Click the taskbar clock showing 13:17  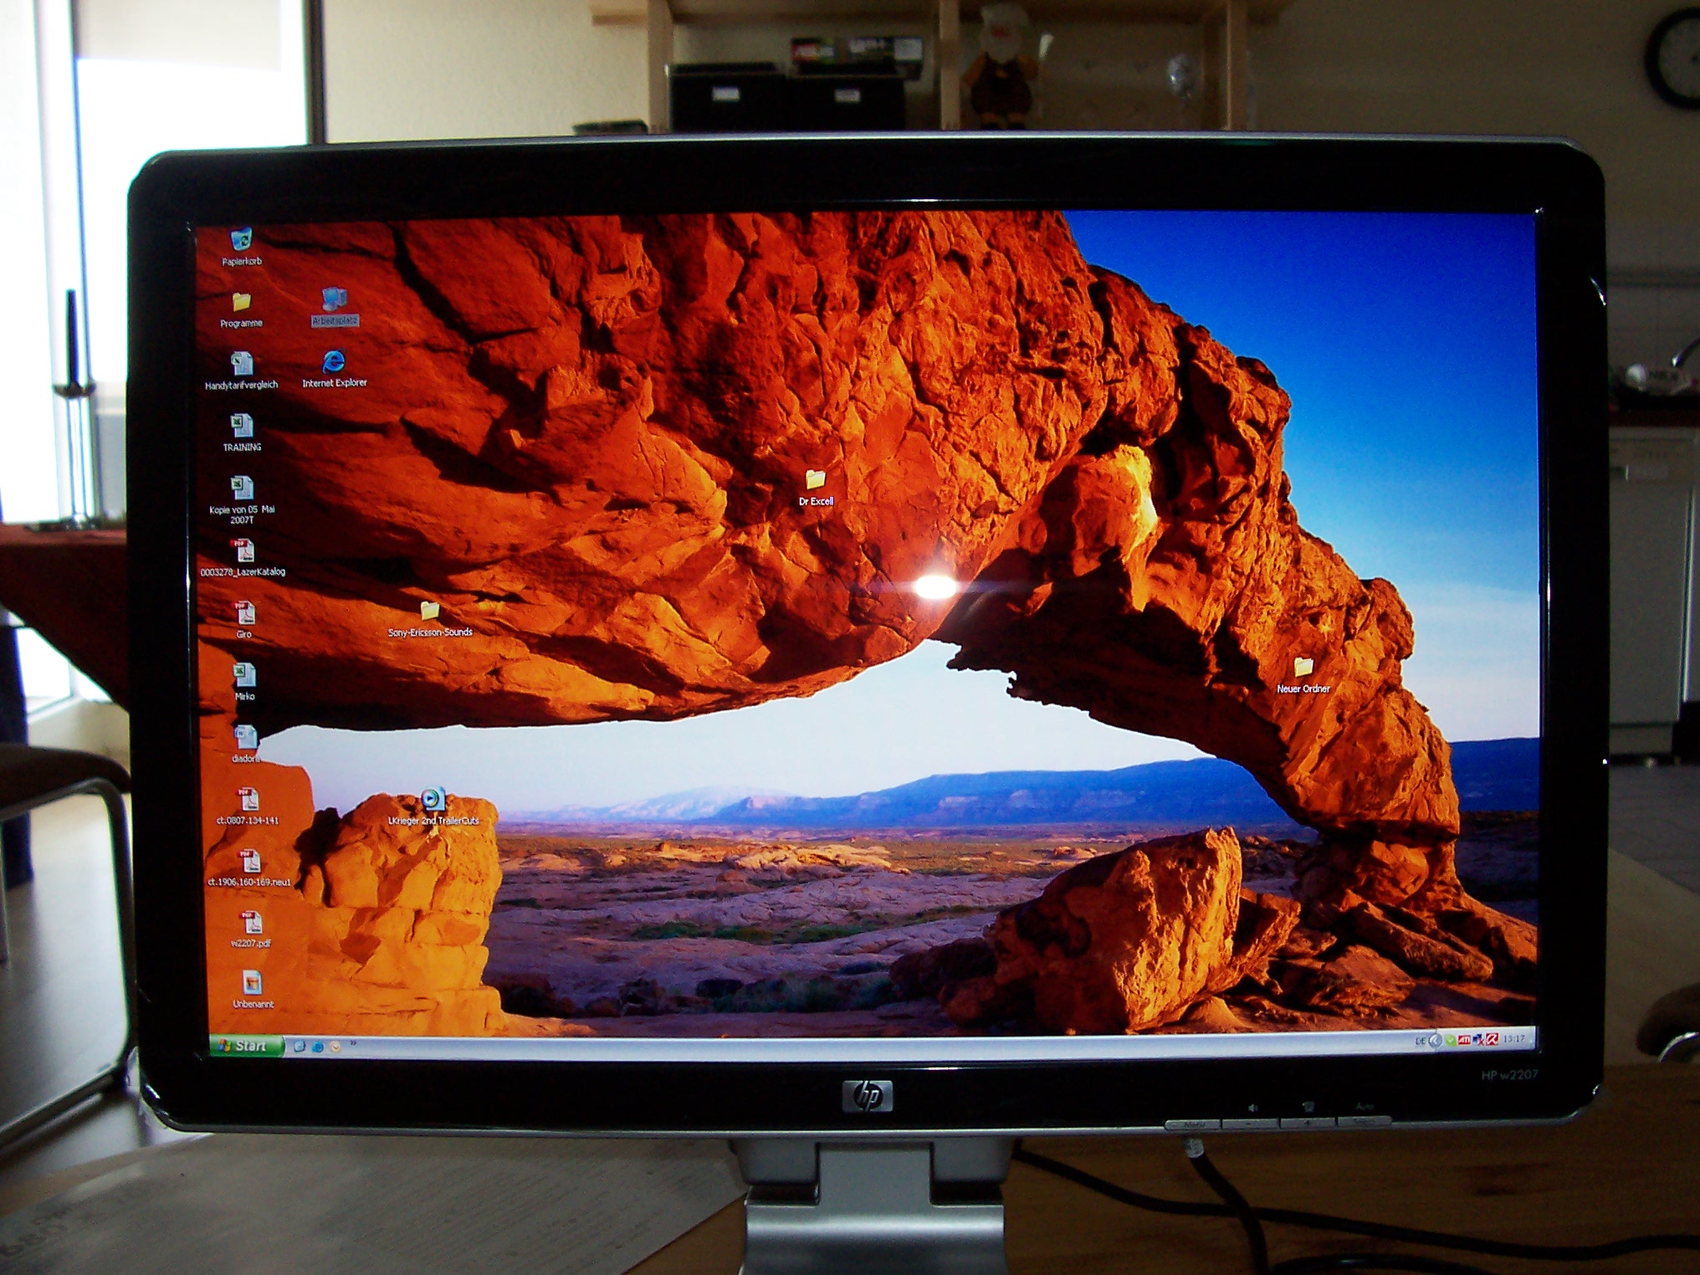[x=1513, y=1039]
